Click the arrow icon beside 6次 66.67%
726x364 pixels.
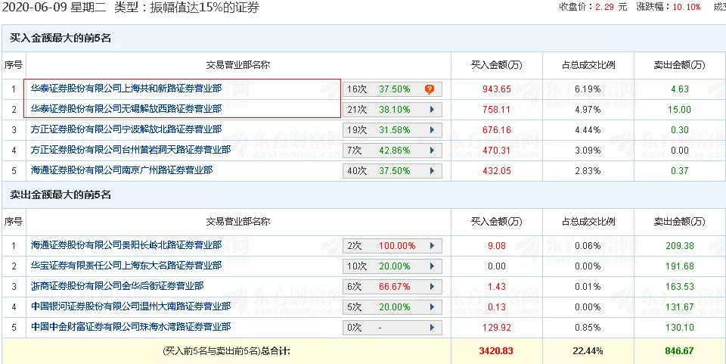(431, 287)
